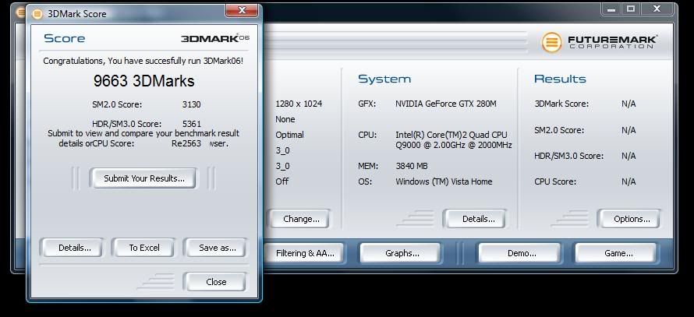Image resolution: width=694 pixels, height=317 pixels.
Task: Click the CPU Score N/A value in Results
Action: pyautogui.click(x=628, y=181)
